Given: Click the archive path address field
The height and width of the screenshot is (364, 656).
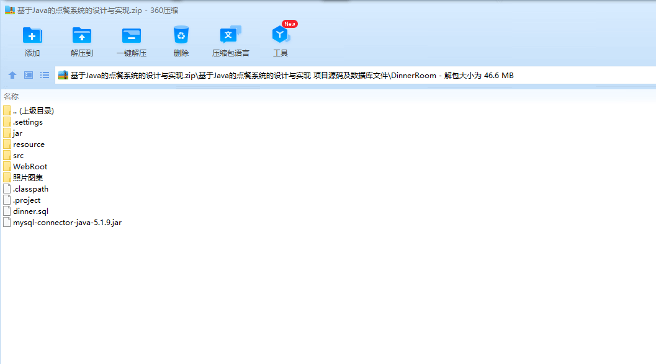Looking at the screenshot, I should (355, 75).
